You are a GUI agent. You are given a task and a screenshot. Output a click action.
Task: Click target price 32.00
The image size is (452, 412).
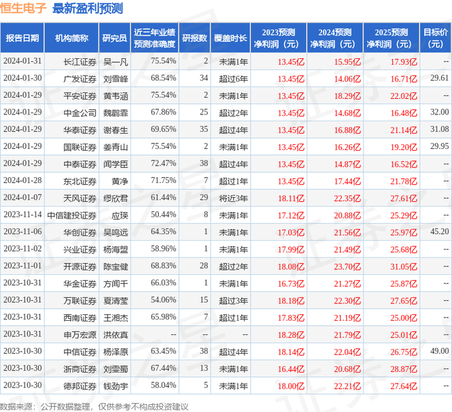(439, 112)
